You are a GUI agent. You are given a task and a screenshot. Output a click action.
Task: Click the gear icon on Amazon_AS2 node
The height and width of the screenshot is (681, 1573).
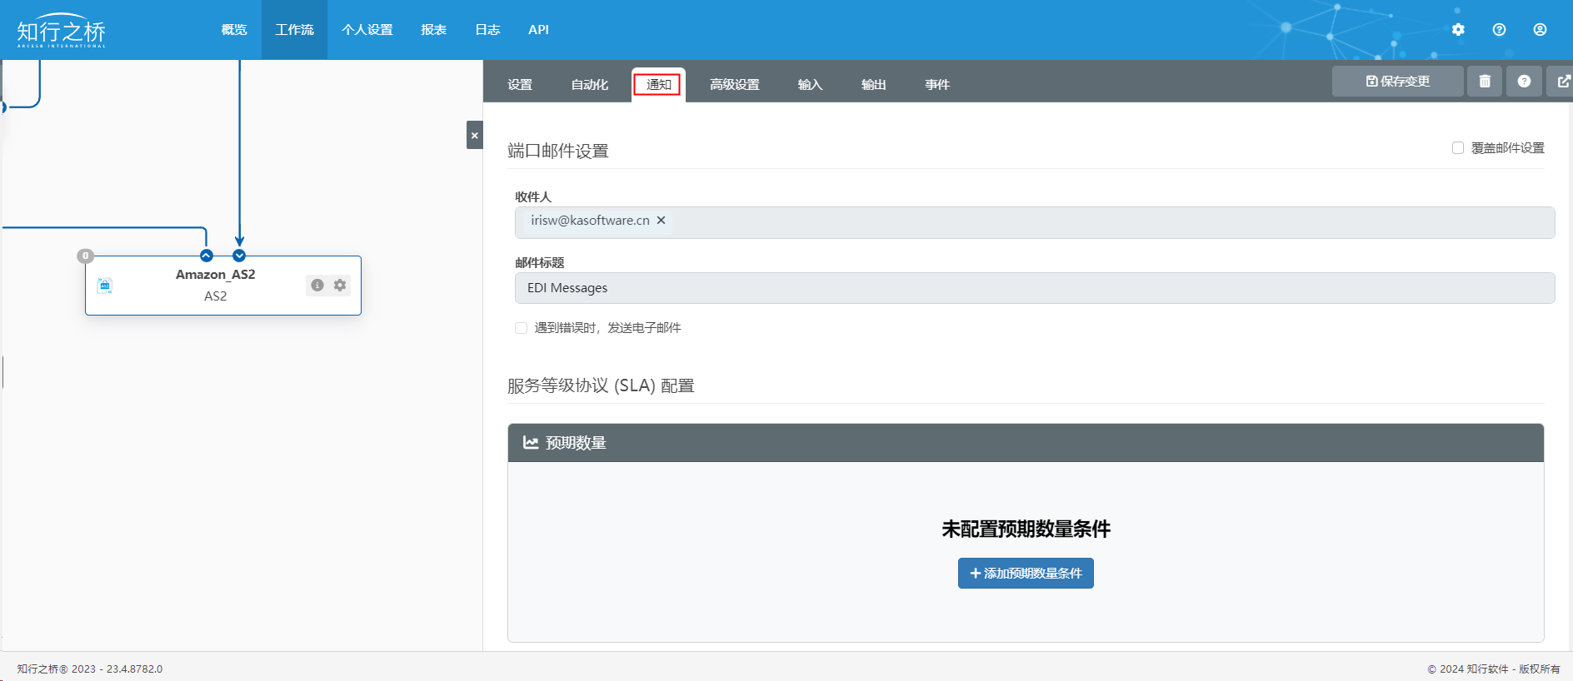point(340,286)
